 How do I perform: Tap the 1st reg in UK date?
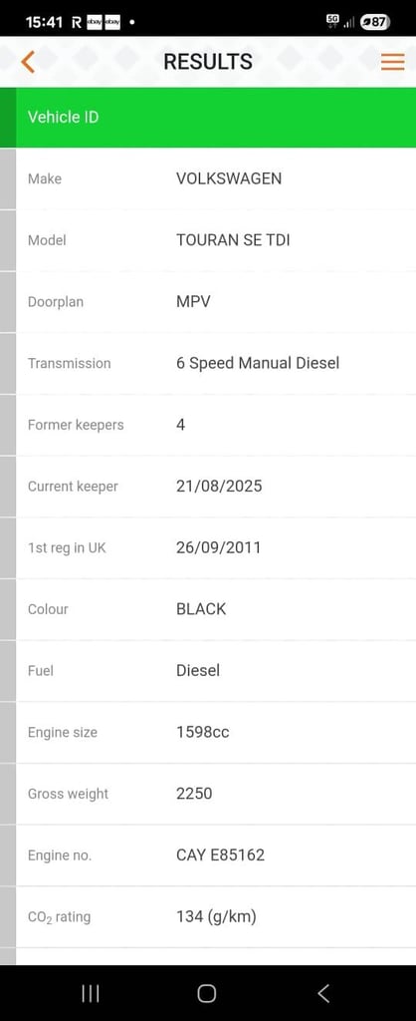point(218,547)
